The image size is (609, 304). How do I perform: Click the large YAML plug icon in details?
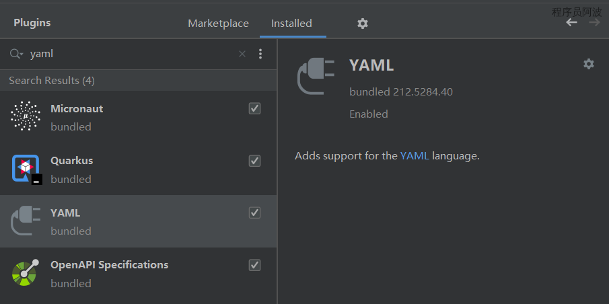pyautogui.click(x=316, y=77)
